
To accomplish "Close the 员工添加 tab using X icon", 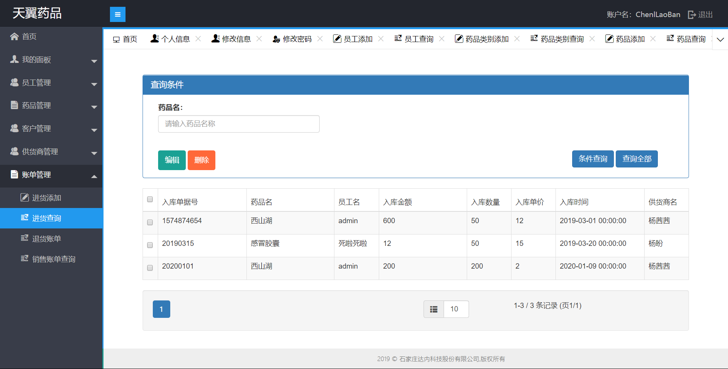I will pos(381,39).
